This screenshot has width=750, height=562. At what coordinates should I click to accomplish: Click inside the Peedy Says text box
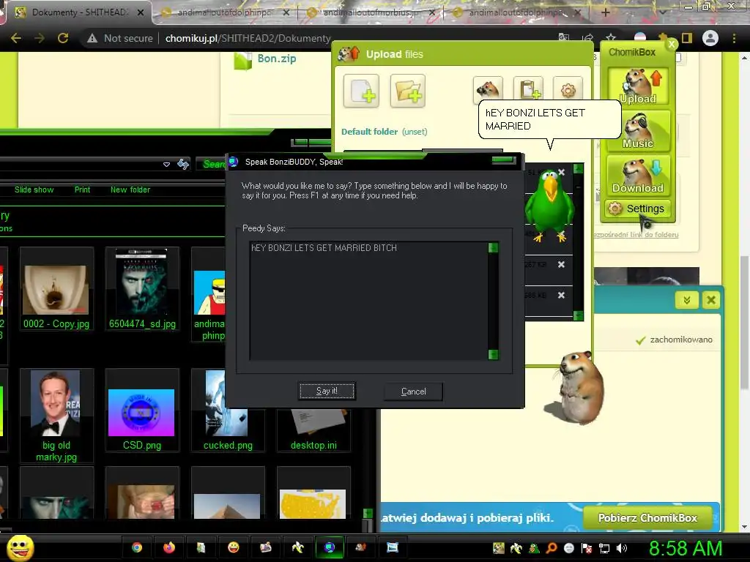[x=368, y=301]
